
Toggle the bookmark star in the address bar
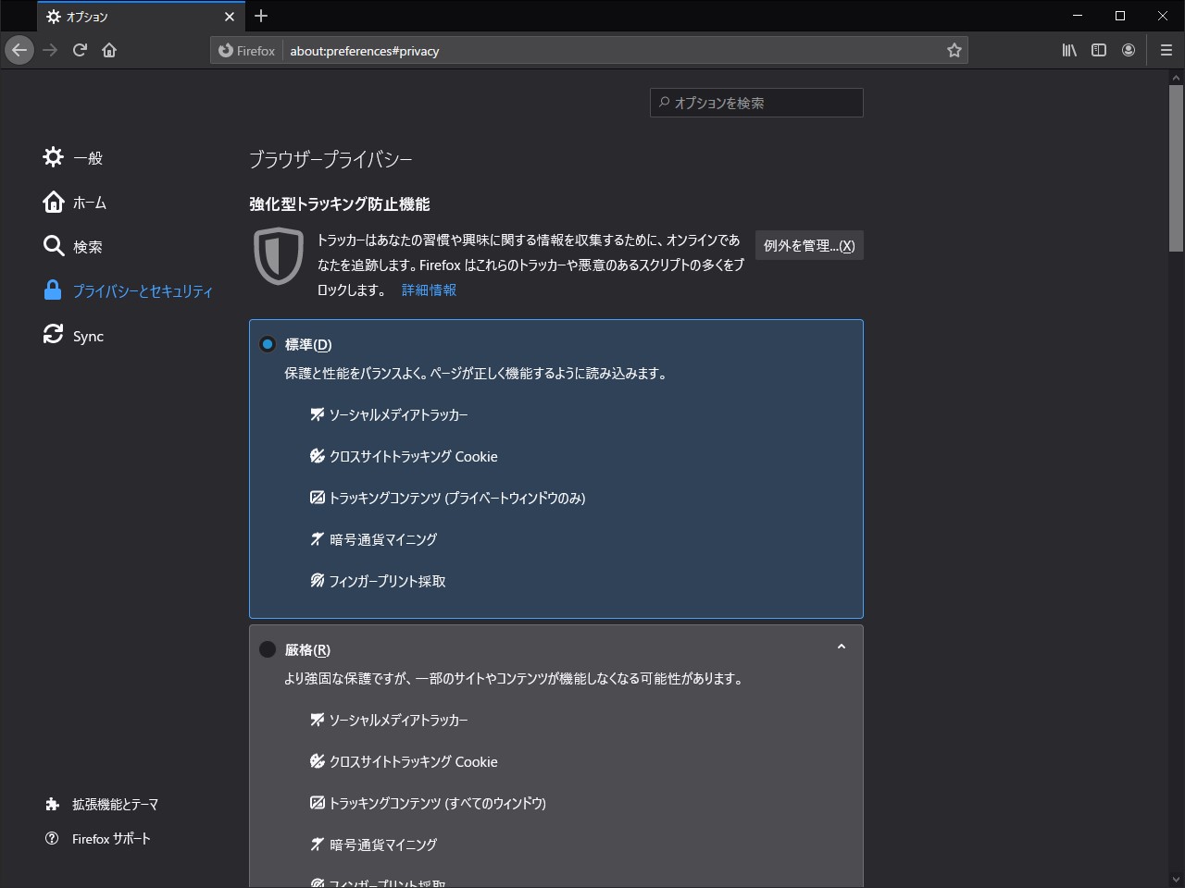954,50
